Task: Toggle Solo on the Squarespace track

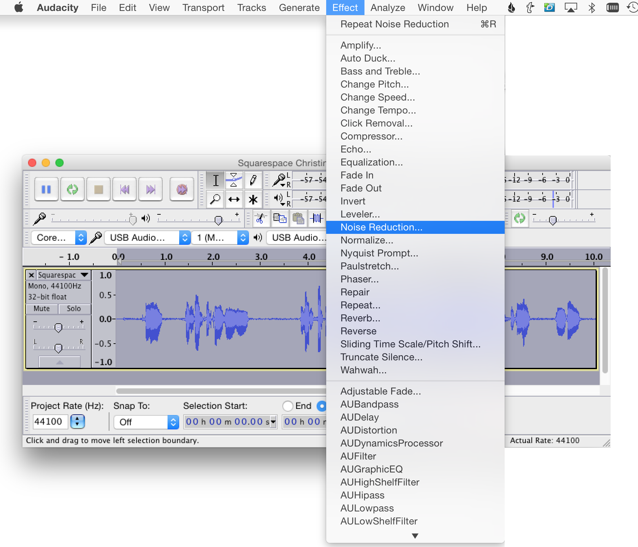Action: click(74, 309)
